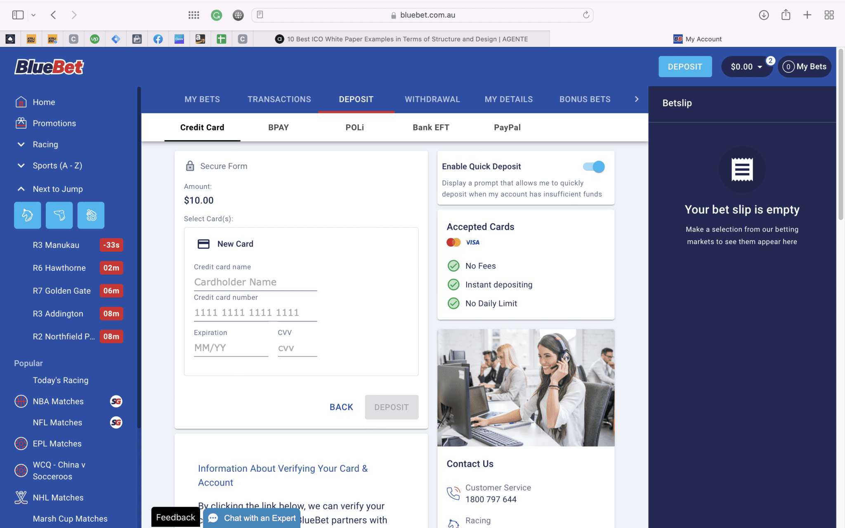Open the Promotions gift icon link
This screenshot has height=528, width=845.
point(21,123)
